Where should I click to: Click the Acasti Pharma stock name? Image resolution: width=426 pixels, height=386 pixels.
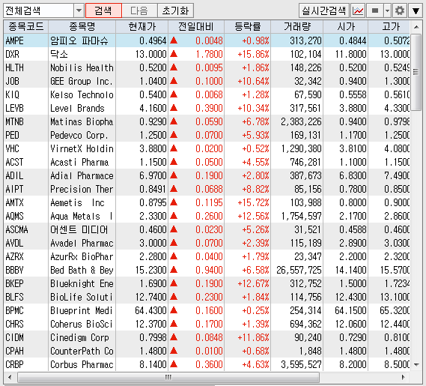pos(79,162)
